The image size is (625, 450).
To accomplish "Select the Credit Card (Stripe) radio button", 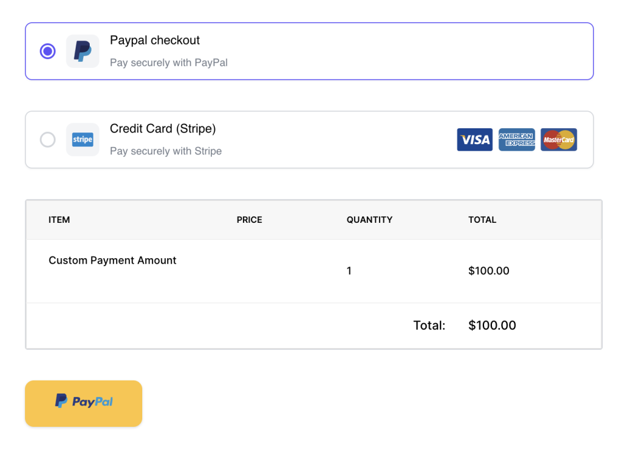I will point(48,139).
